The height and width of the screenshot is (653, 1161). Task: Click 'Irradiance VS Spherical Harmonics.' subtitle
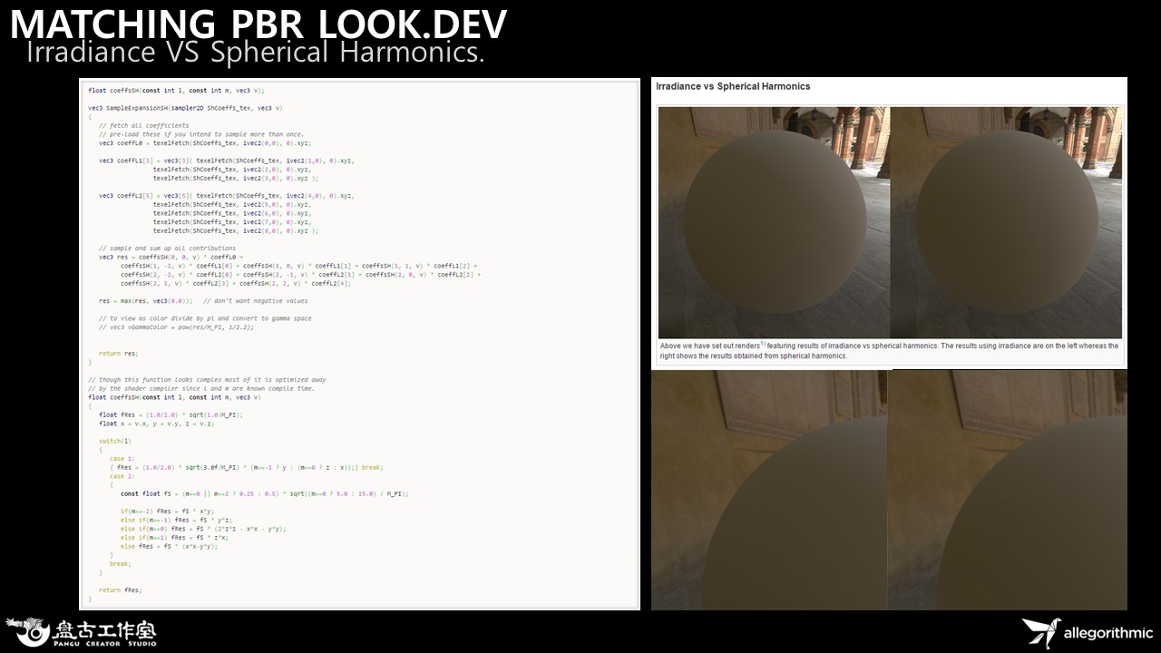click(x=256, y=52)
